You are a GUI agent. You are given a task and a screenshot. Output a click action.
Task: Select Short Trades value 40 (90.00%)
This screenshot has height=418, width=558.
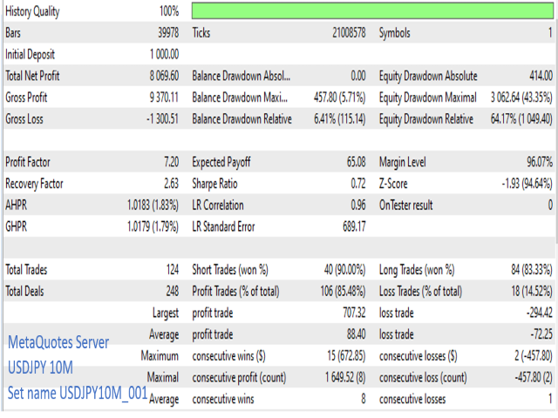coord(344,269)
